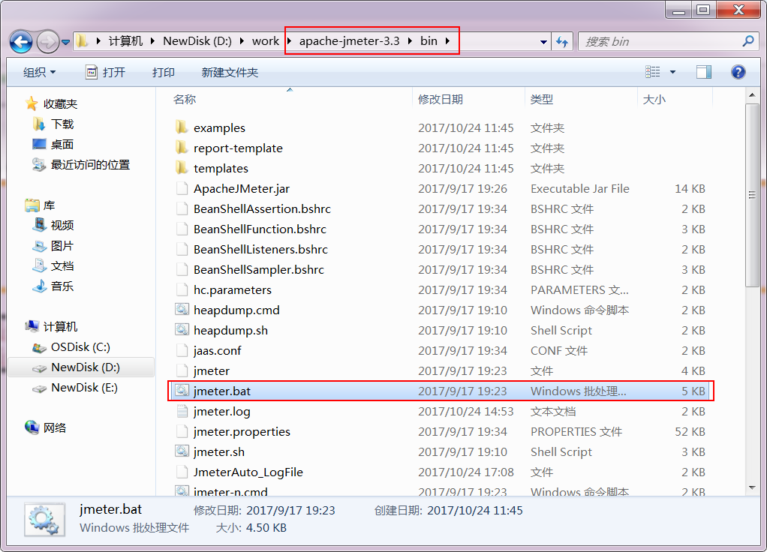Image resolution: width=767 pixels, height=552 pixels.
Task: Open OSDisk (C:) drive
Action: click(x=80, y=347)
